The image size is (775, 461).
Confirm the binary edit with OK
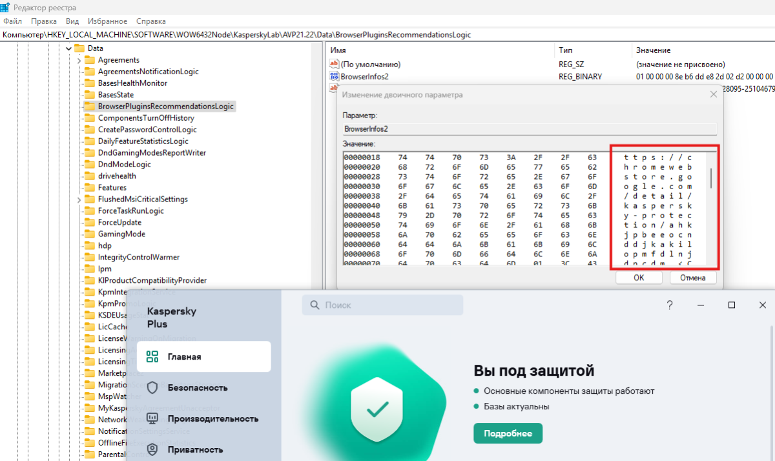coord(639,278)
